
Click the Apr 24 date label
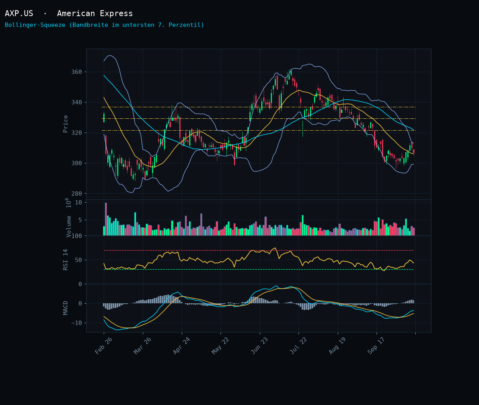point(182,346)
